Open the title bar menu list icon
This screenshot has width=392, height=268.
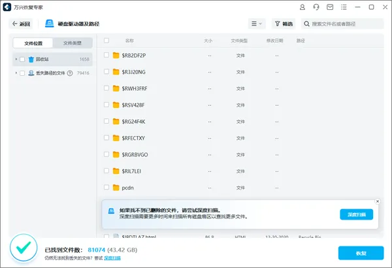(x=344, y=7)
